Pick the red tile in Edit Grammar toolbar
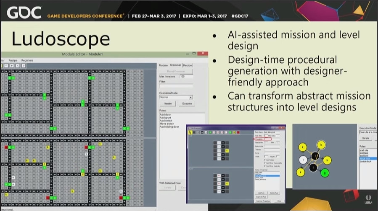The width and height of the screenshot is (378, 211). (x=238, y=133)
